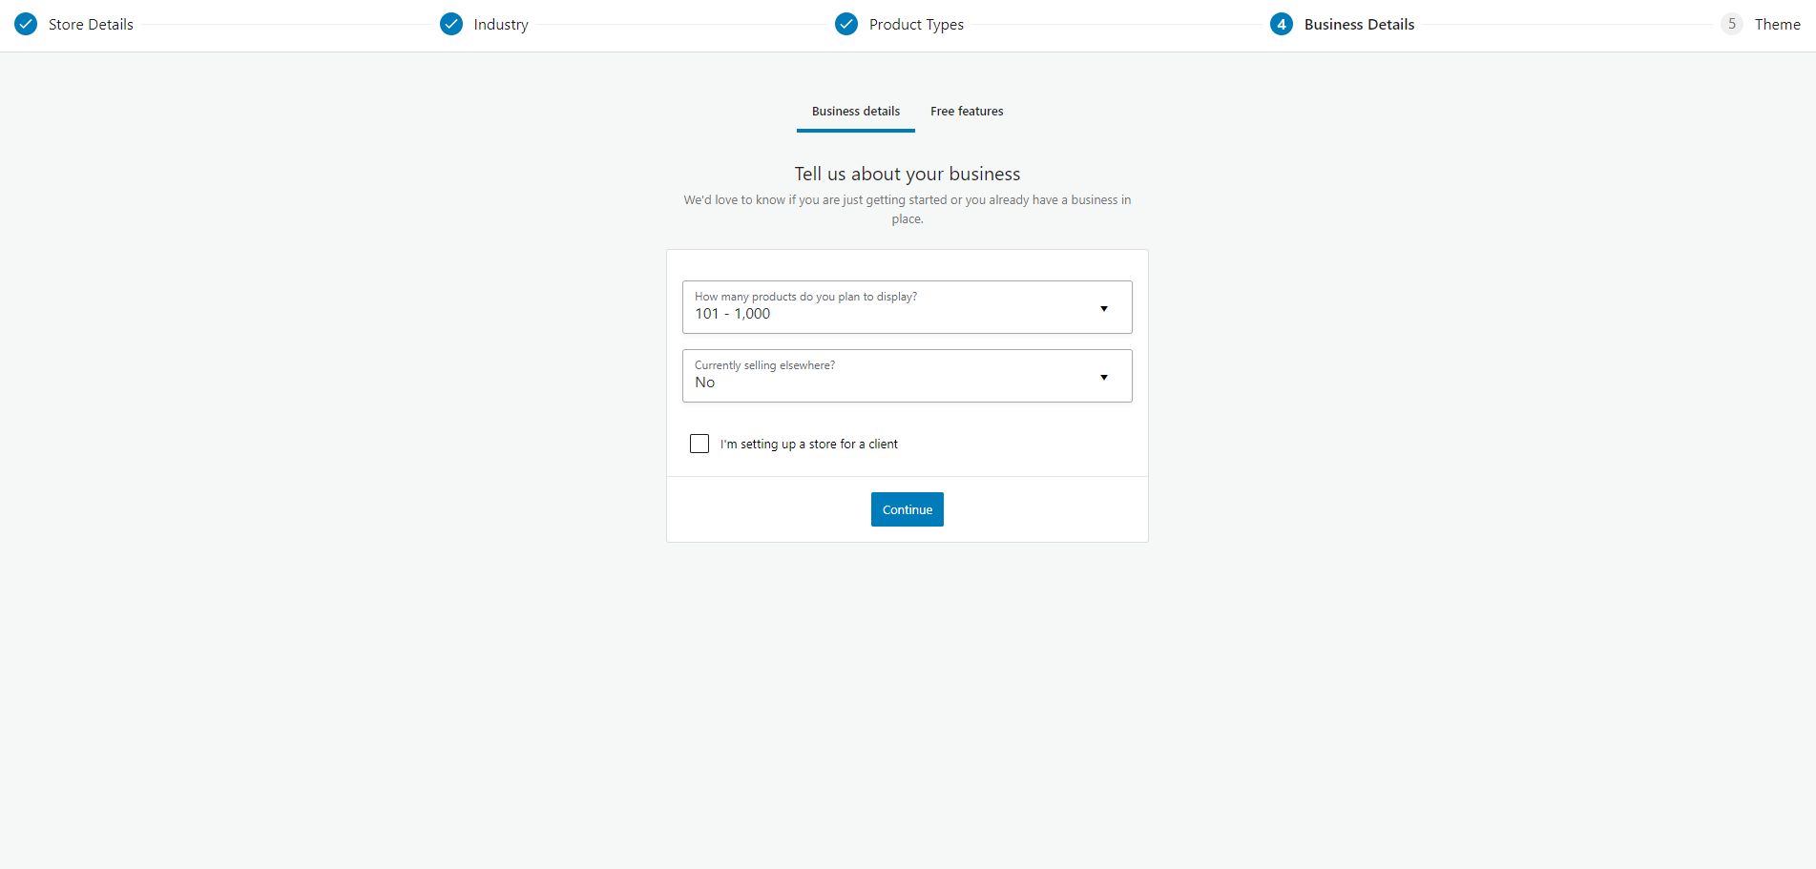Click the client store checkbox label text
1816x869 pixels.
click(808, 445)
